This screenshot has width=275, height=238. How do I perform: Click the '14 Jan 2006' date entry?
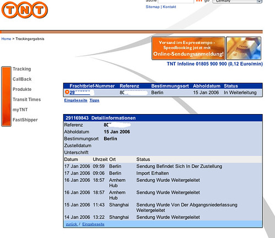77,217
